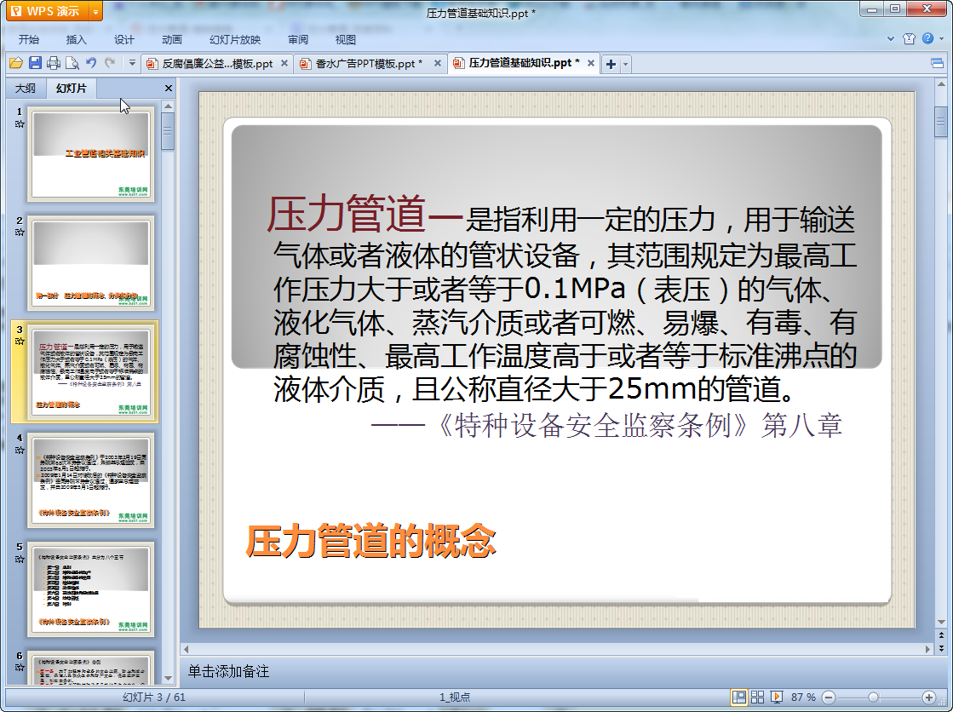This screenshot has width=953, height=712.
Task: Open the 动画 ribbon tab
Action: 171,39
